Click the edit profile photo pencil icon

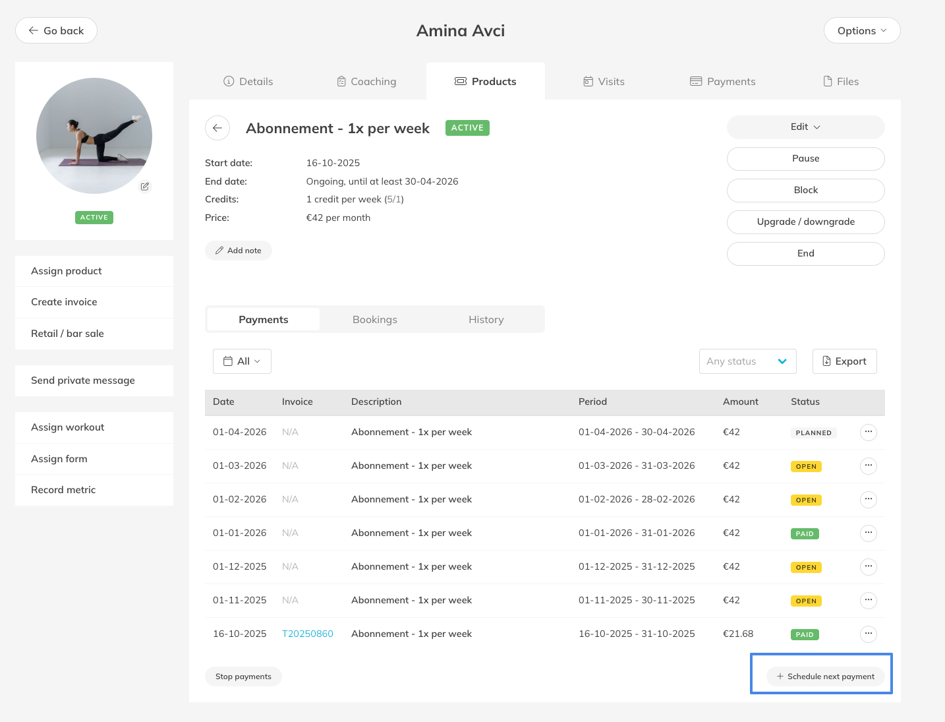[145, 187]
